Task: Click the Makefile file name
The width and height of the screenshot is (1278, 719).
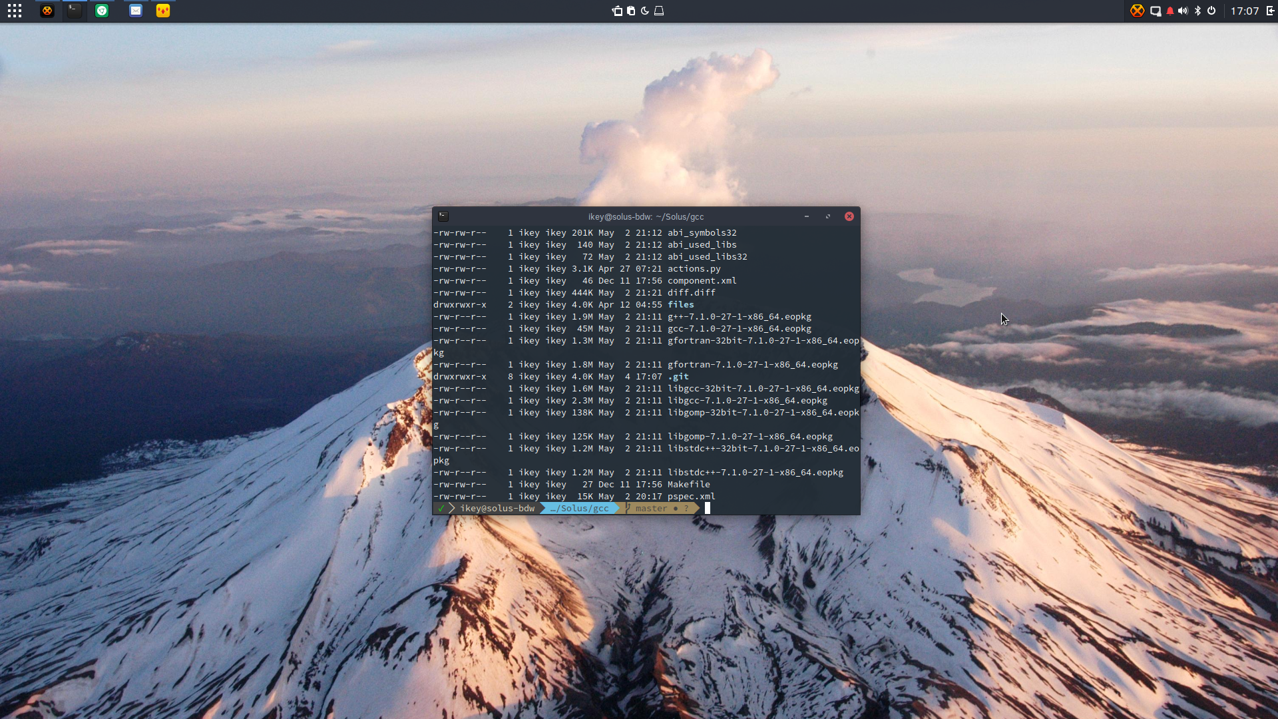Action: 689,485
